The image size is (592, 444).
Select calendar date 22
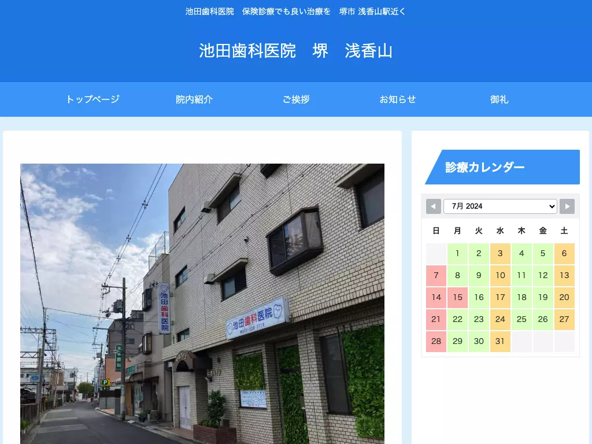coord(457,319)
